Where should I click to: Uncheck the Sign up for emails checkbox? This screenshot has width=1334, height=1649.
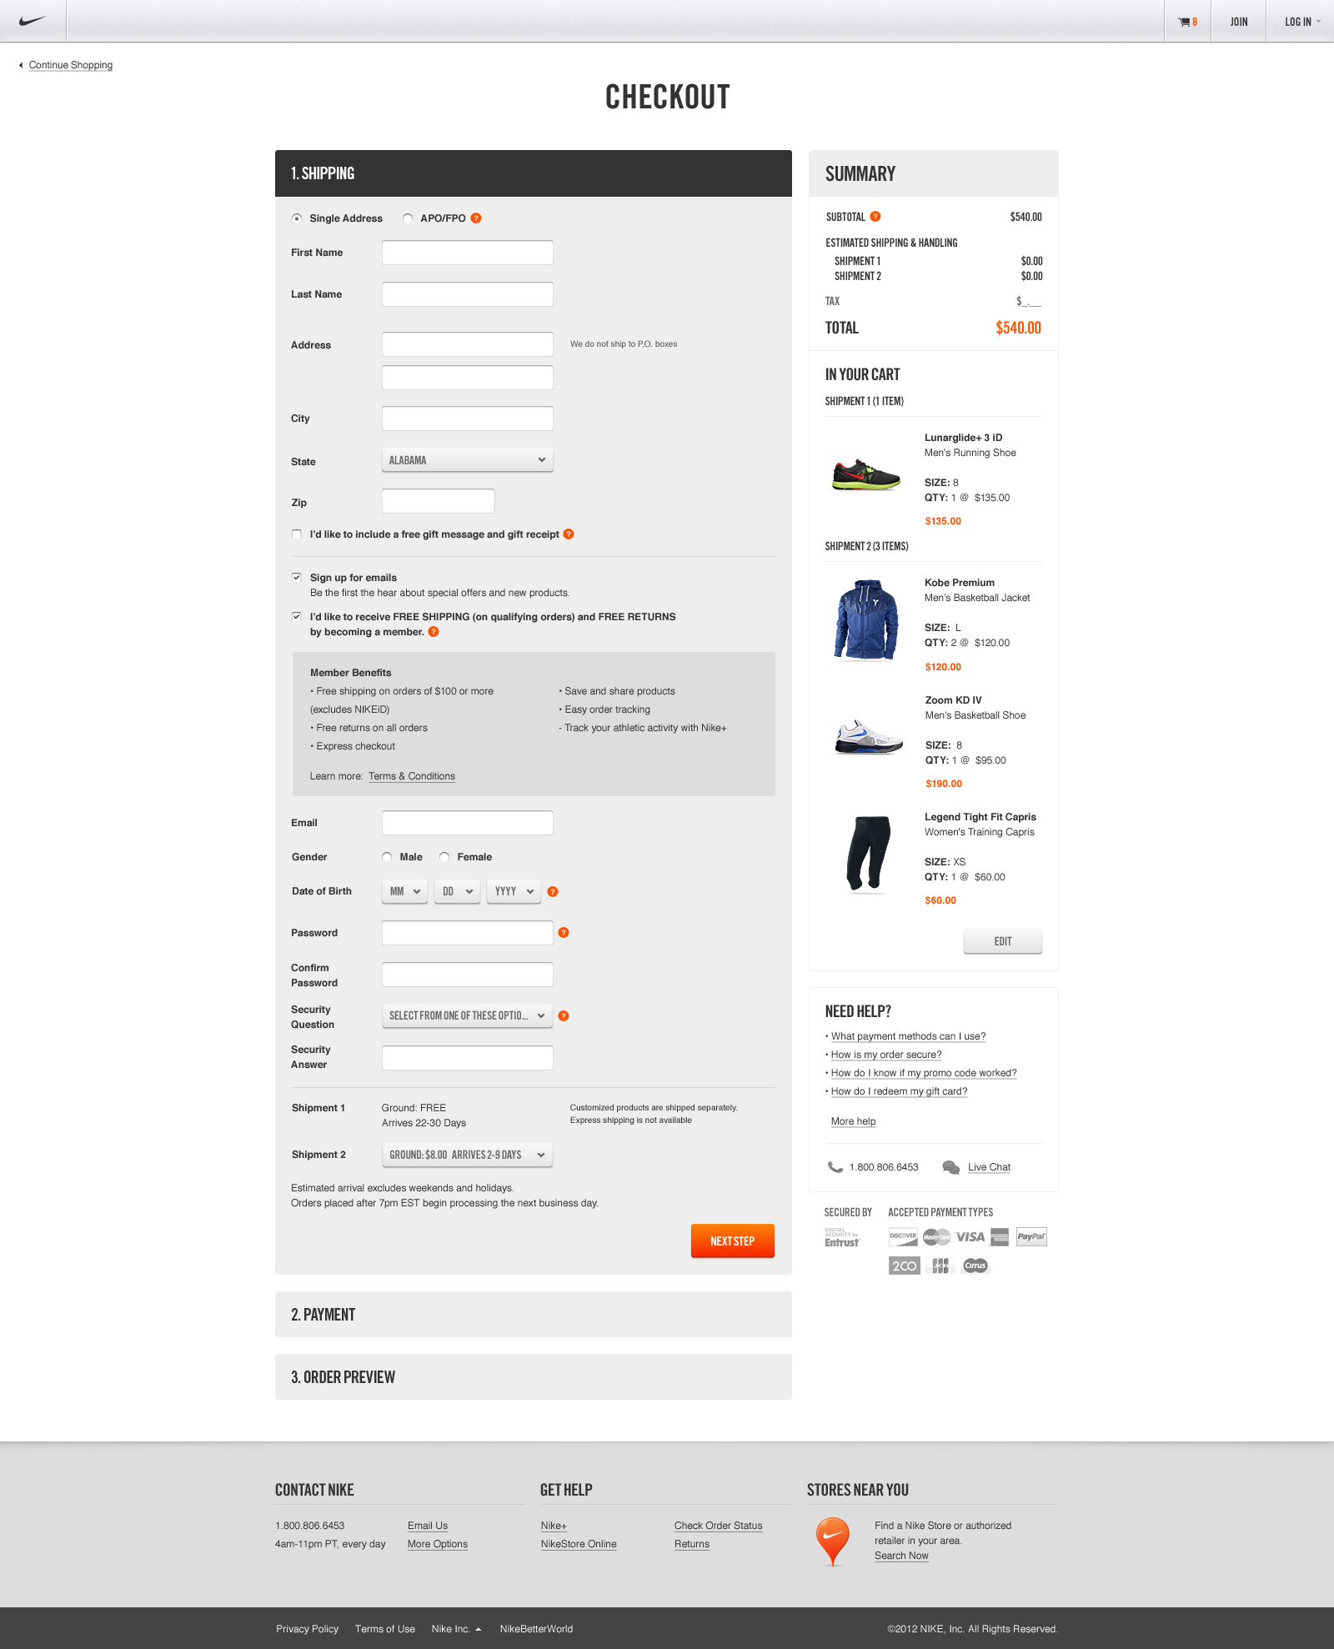coord(297,577)
